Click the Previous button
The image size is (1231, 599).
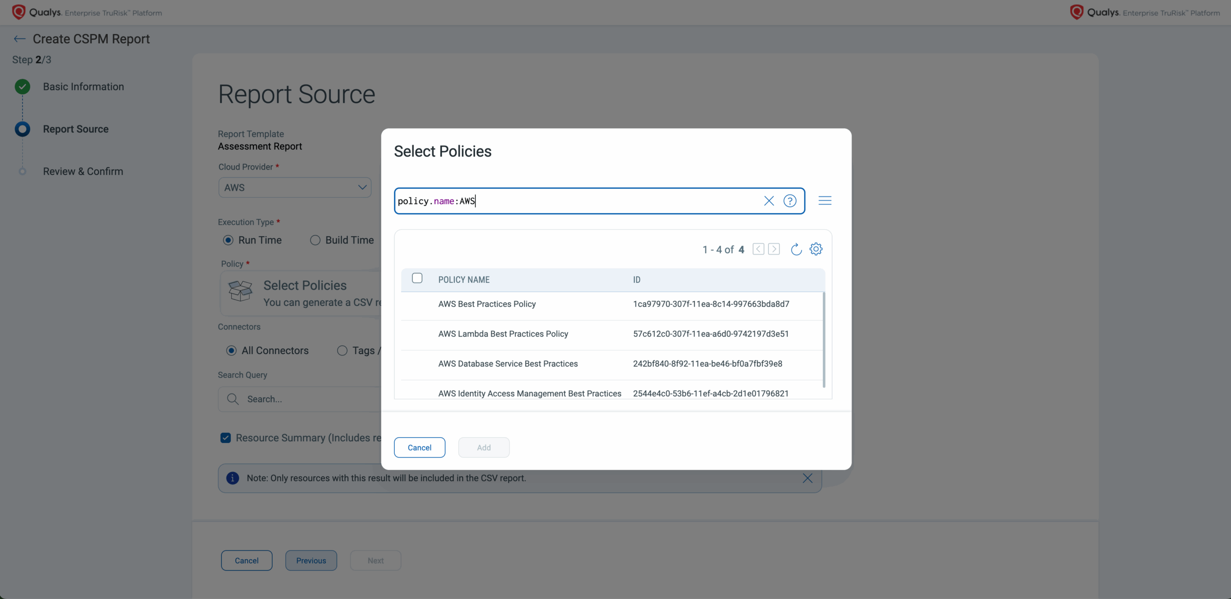click(x=311, y=561)
